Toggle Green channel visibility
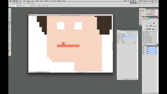Image resolution: width=167 pixels, height=94 pixels. click(x=143, y=52)
